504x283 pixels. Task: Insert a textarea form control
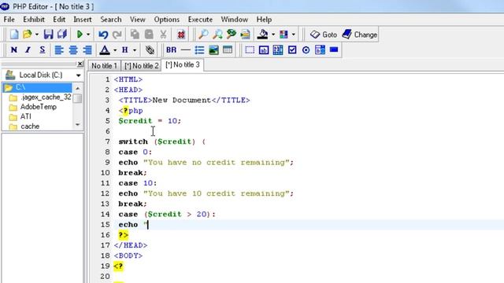point(278,50)
